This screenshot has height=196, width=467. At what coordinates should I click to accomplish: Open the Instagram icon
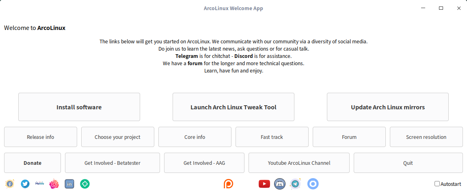[54, 184]
